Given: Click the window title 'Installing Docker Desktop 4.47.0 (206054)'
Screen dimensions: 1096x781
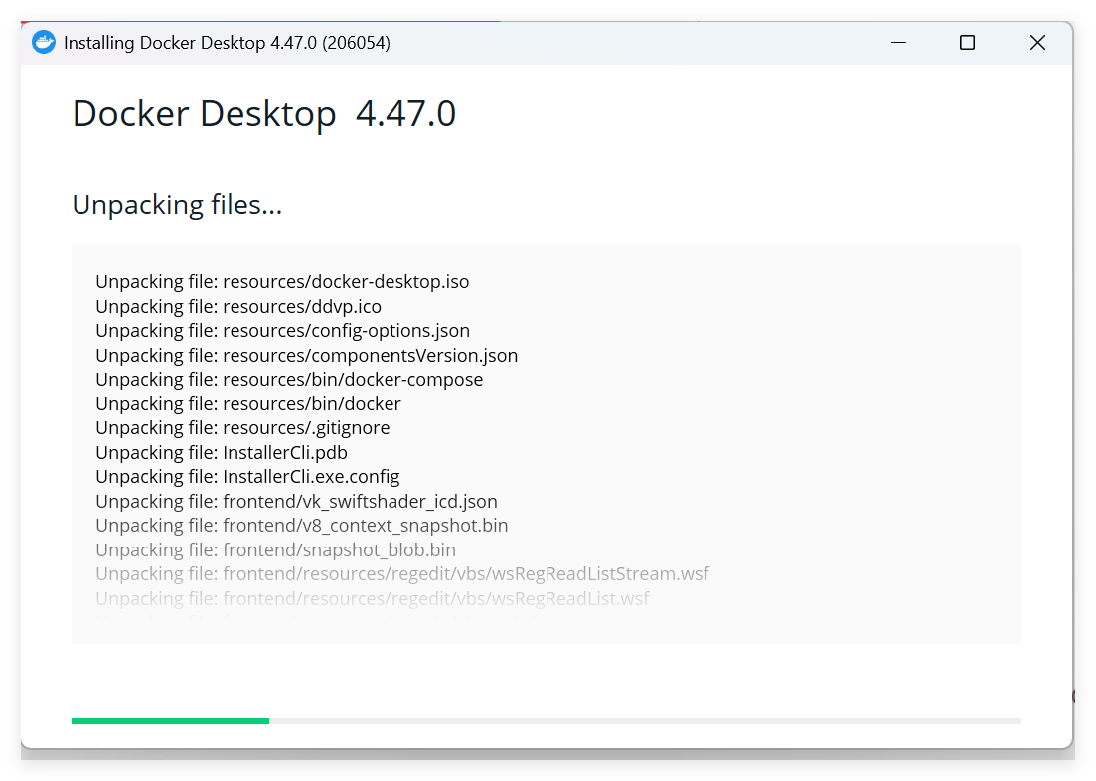Looking at the screenshot, I should pyautogui.click(x=228, y=43).
